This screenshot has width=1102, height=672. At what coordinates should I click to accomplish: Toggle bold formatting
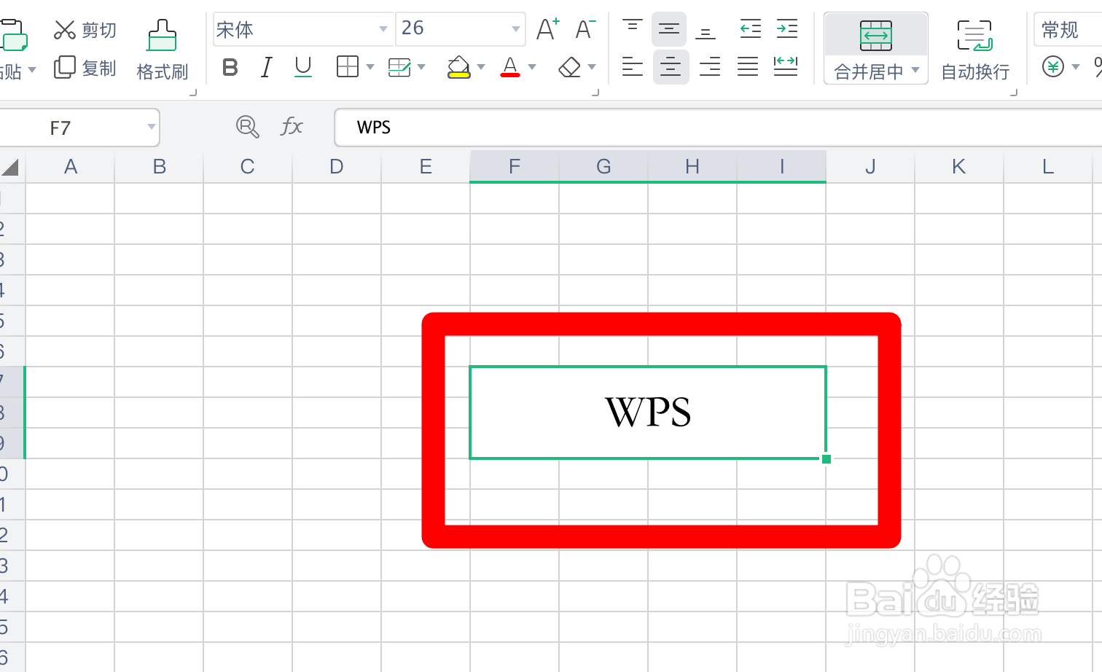(230, 67)
